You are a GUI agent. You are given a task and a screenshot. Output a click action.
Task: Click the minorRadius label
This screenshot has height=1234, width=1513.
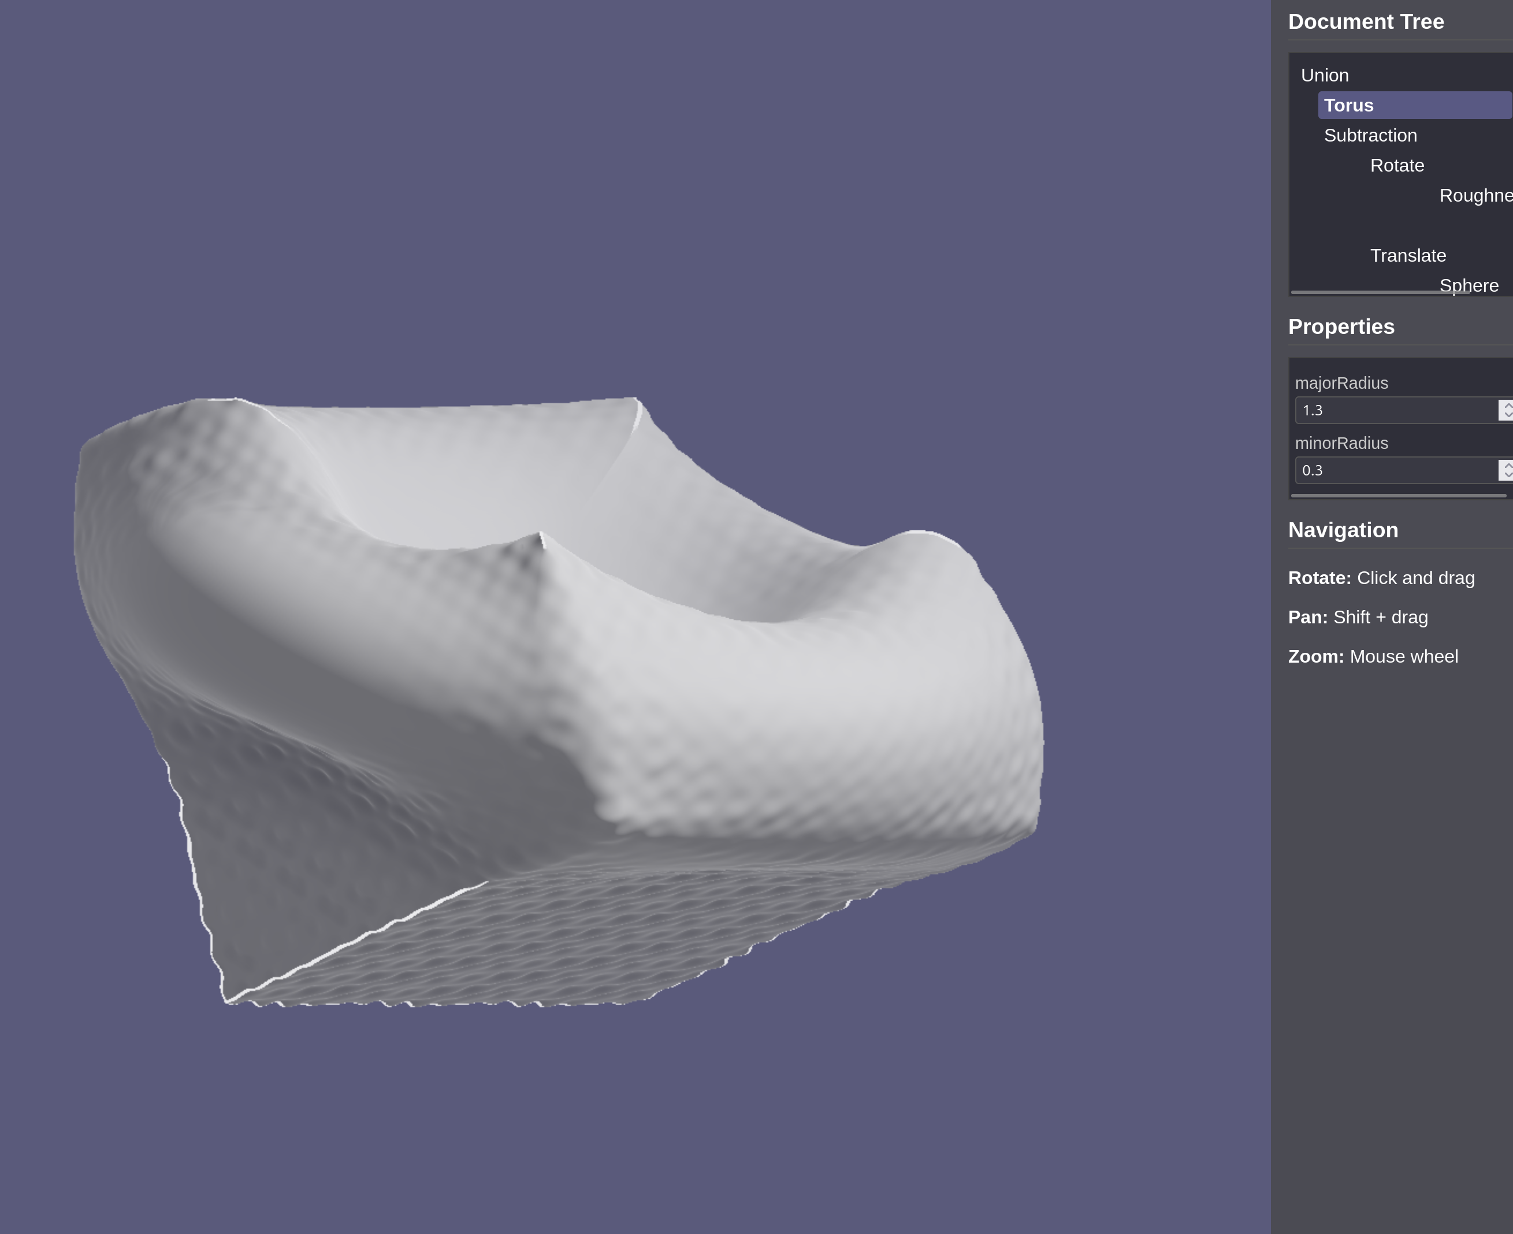pyautogui.click(x=1341, y=444)
